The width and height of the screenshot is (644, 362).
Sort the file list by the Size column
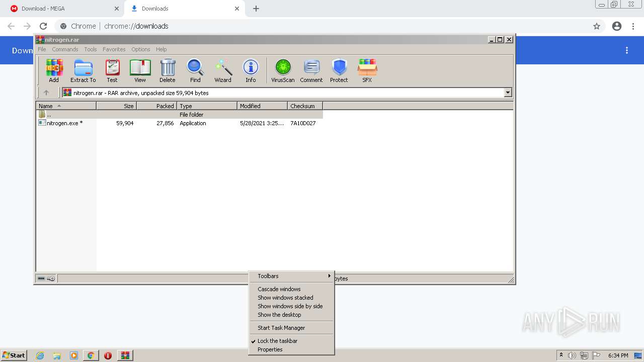[x=116, y=106]
